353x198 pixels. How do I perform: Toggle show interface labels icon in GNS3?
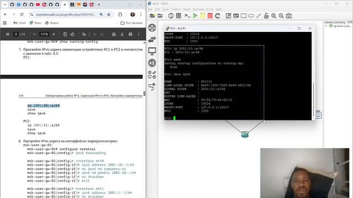[179, 16]
